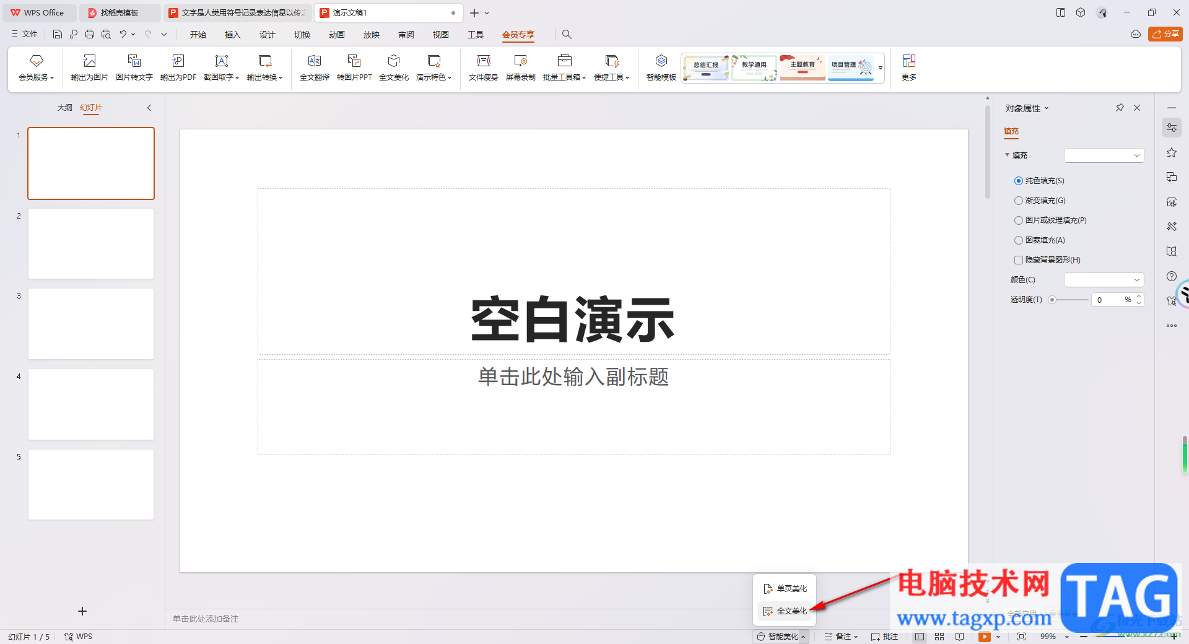Select slide 3 thumbnail

click(91, 324)
